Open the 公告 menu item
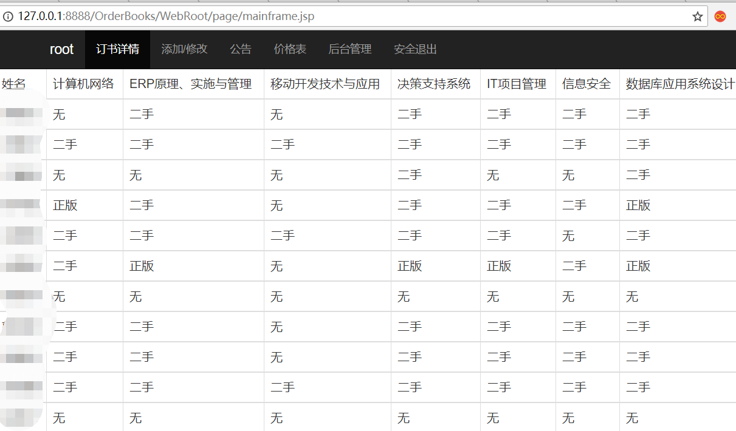Image resolution: width=736 pixels, height=431 pixels. (241, 50)
